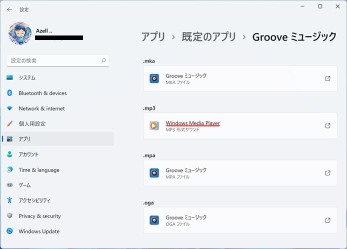Click the external-link icon in .oga row
The width and height of the screenshot is (347, 249).
(327, 220)
